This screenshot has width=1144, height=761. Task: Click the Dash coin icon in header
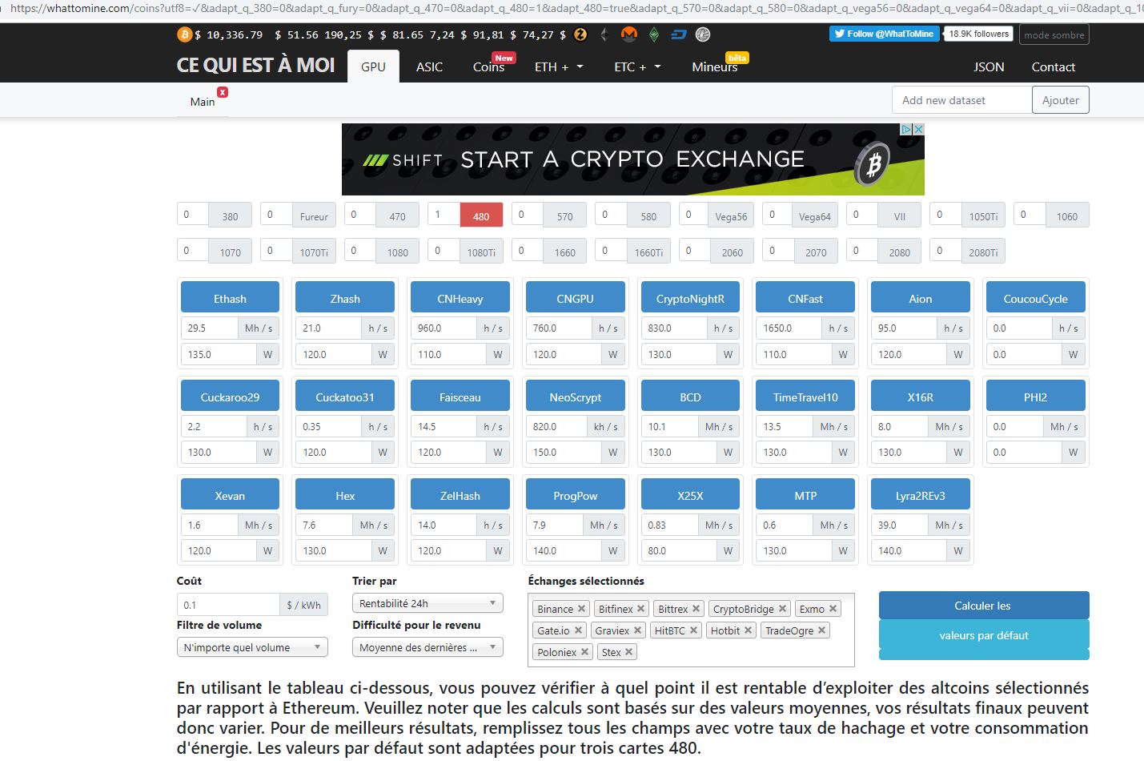pos(678,34)
